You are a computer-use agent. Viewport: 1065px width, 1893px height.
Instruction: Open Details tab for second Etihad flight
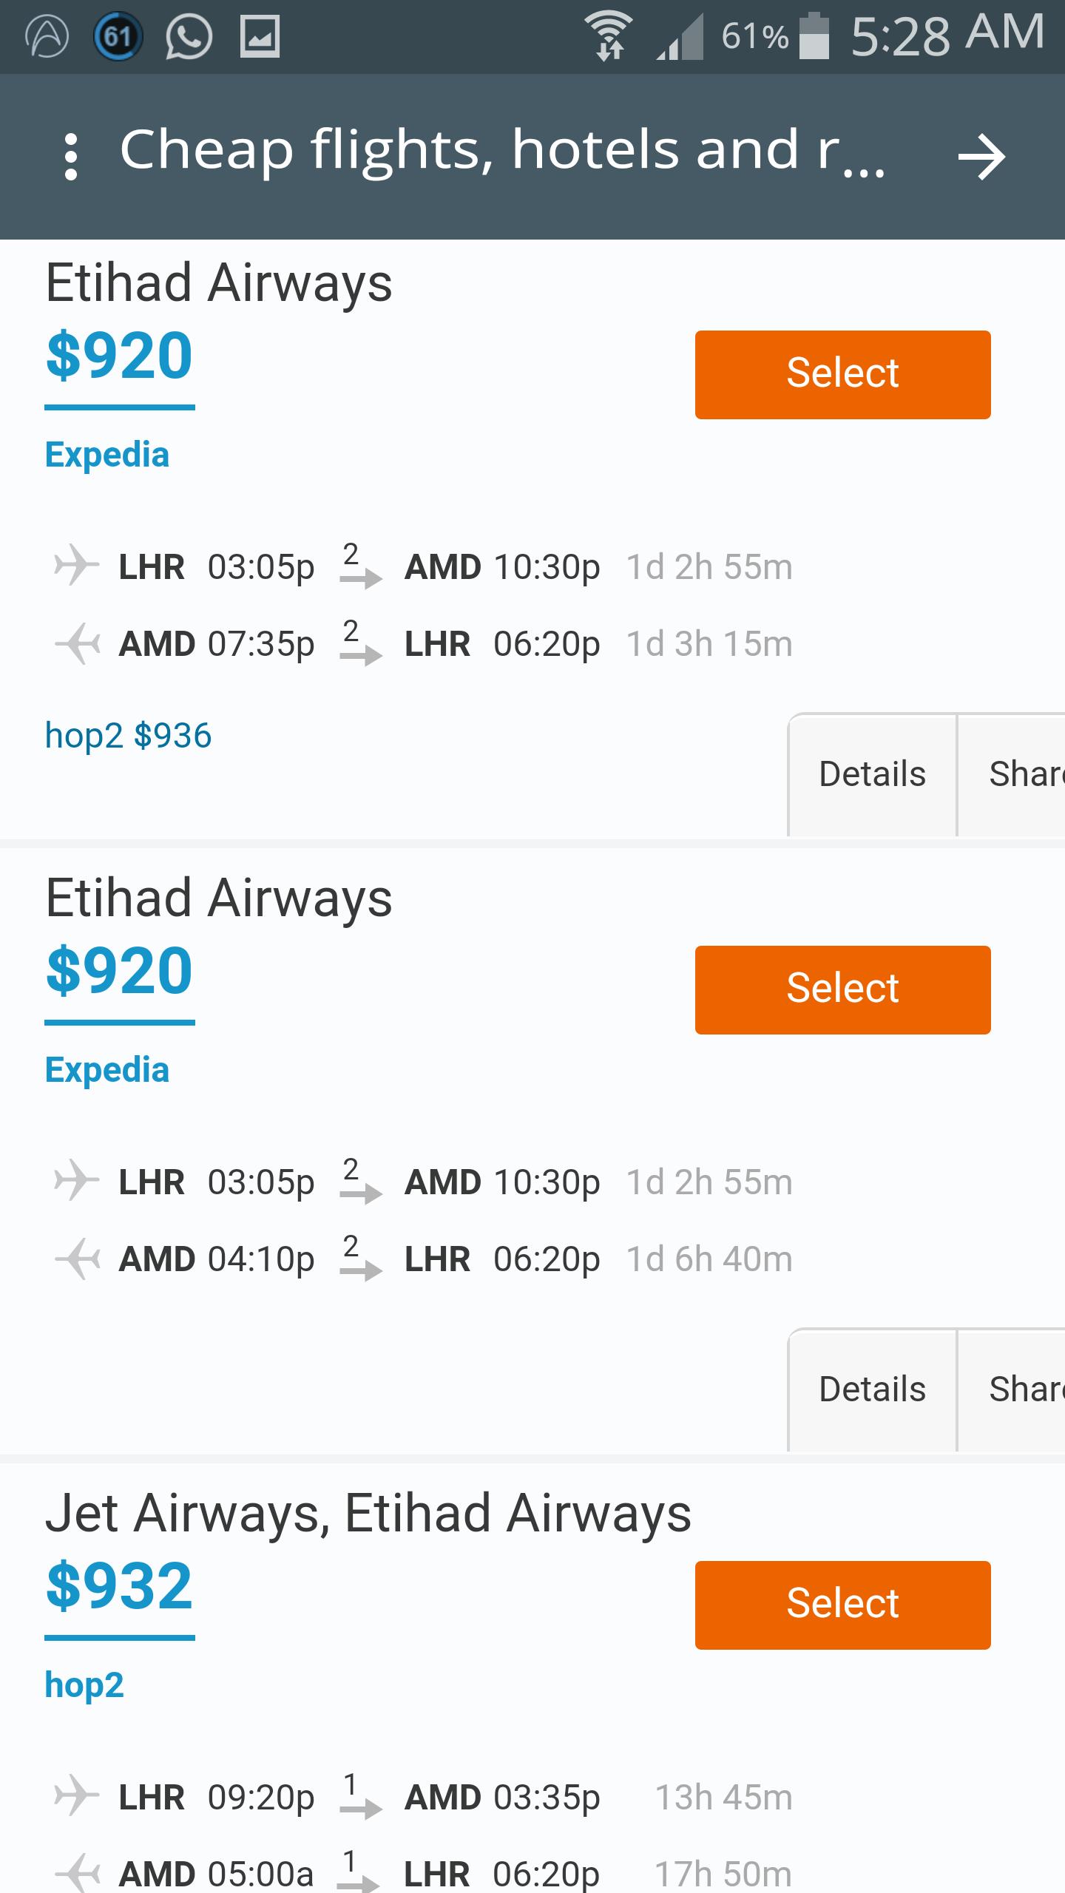click(873, 1389)
